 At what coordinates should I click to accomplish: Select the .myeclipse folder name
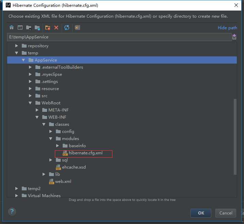[52, 74]
